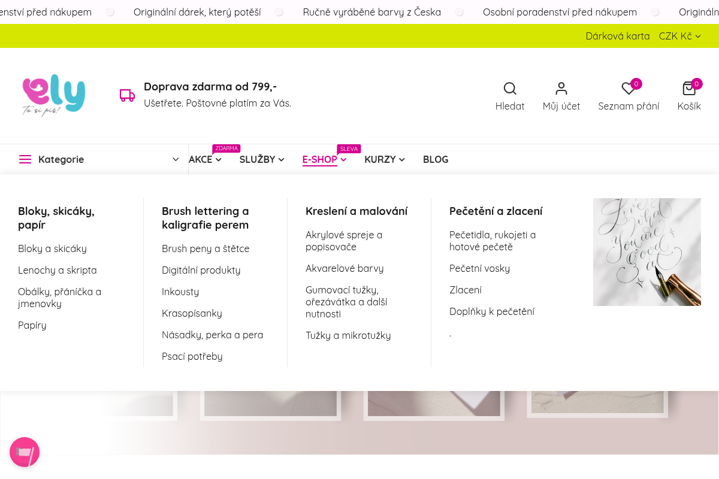Open the wishlist heart icon

point(629,89)
